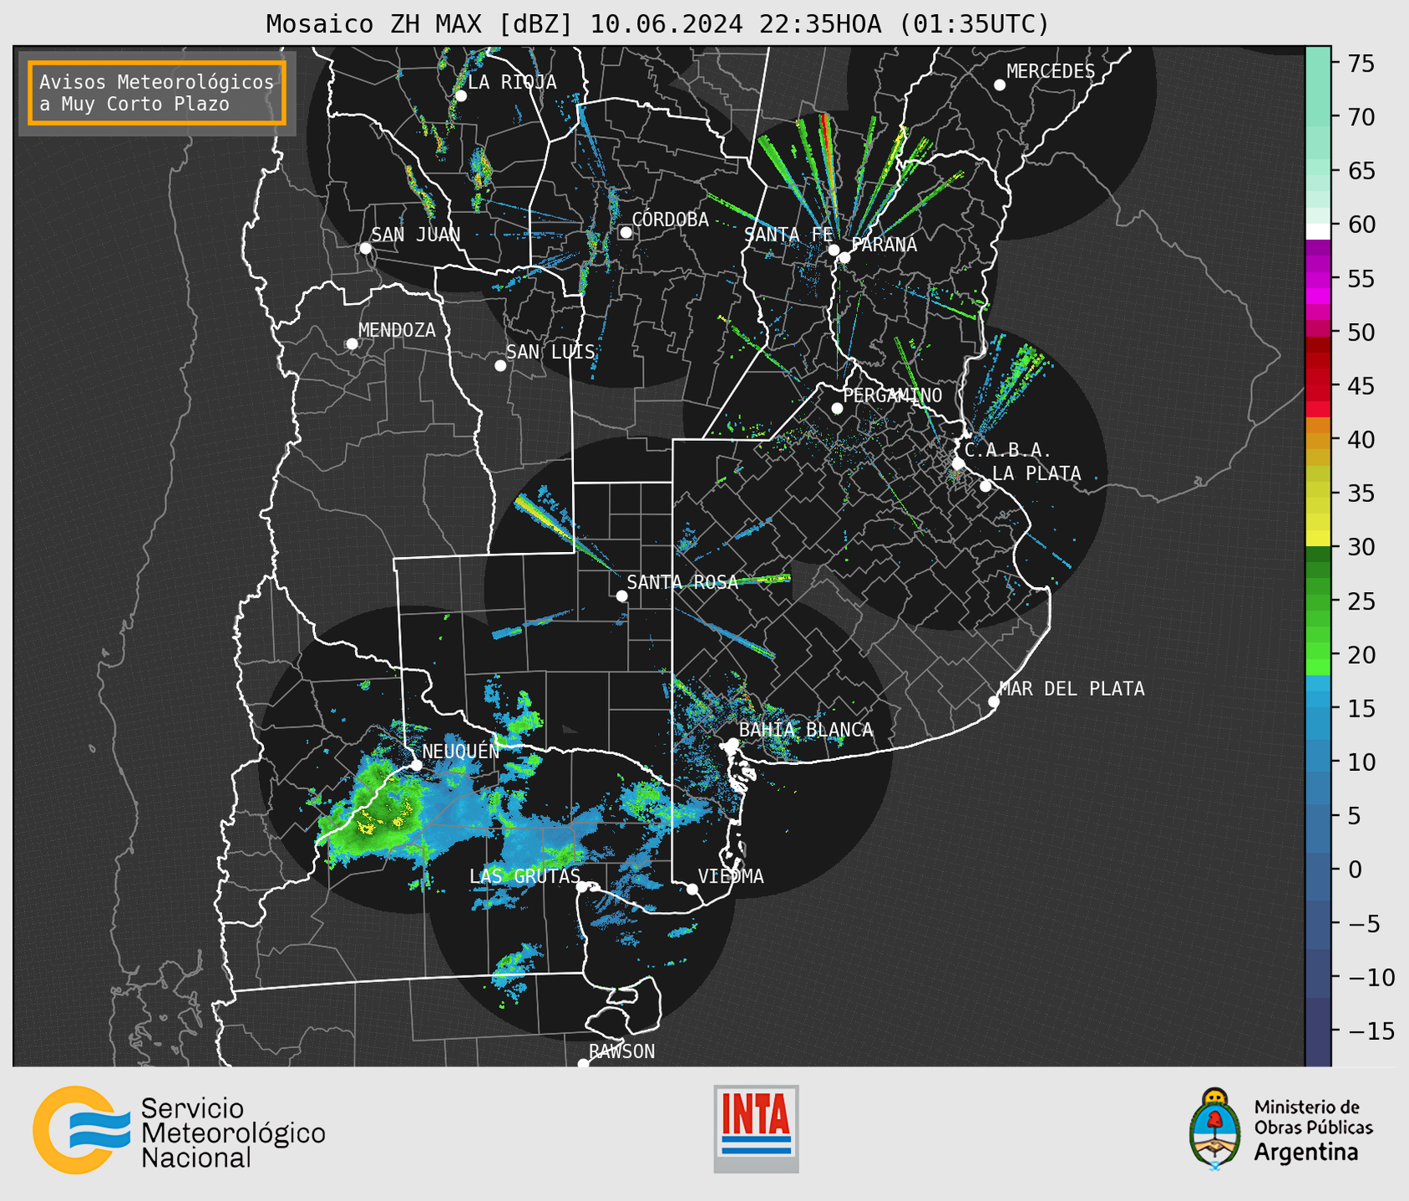The width and height of the screenshot is (1409, 1201).
Task: Click the PERGAMINO city marker dot
Action: tap(837, 408)
